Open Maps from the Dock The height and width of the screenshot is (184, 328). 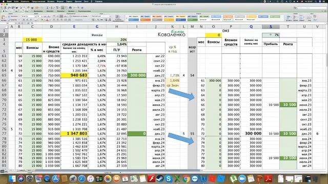coord(134,179)
